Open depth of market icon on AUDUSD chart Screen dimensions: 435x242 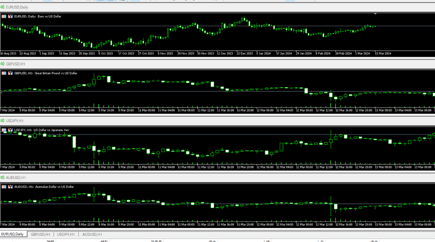click(x=10, y=187)
